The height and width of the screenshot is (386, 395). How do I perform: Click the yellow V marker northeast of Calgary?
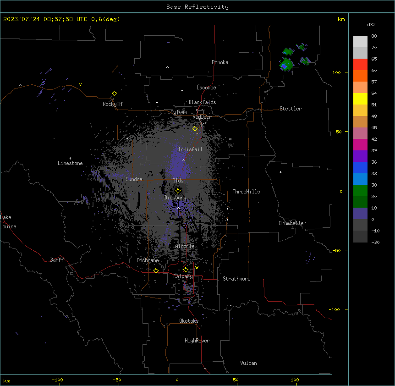pos(197,268)
